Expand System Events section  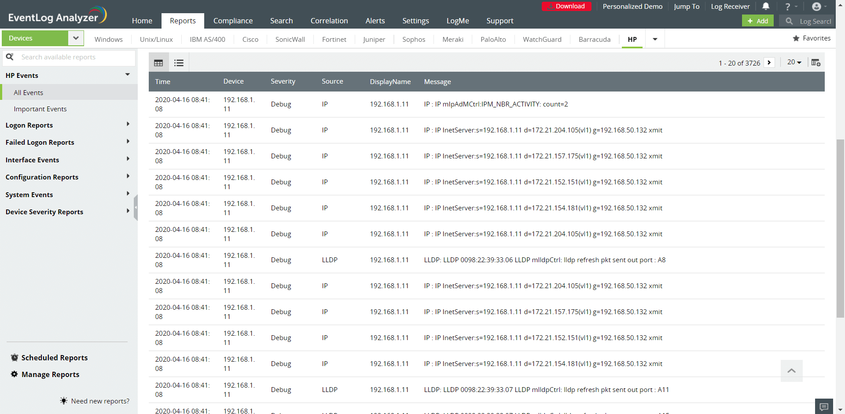point(128,194)
